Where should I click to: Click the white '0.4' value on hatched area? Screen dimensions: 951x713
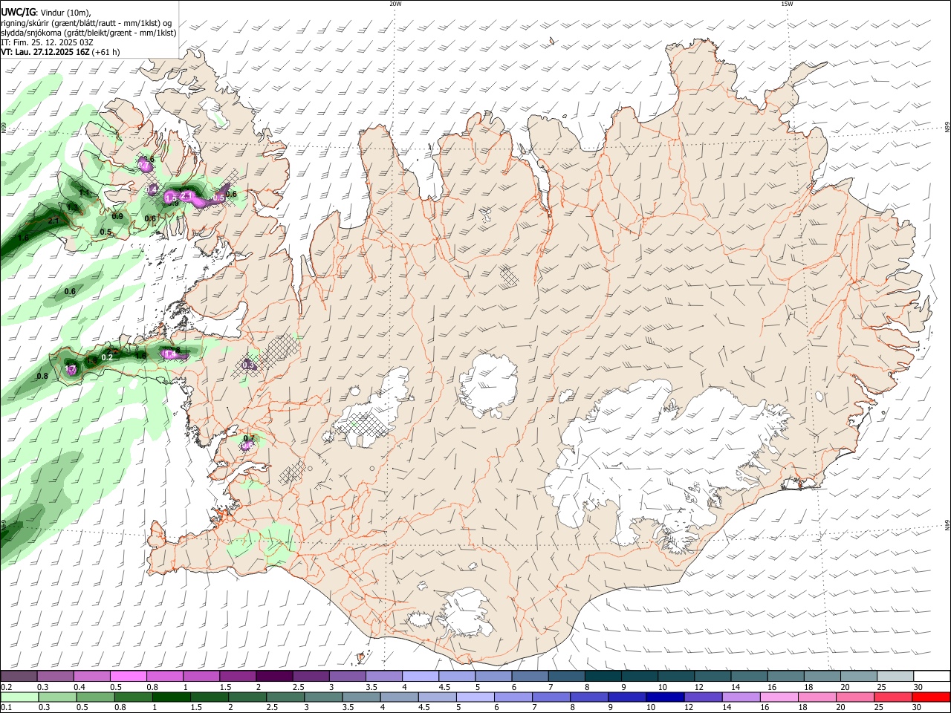point(151,190)
